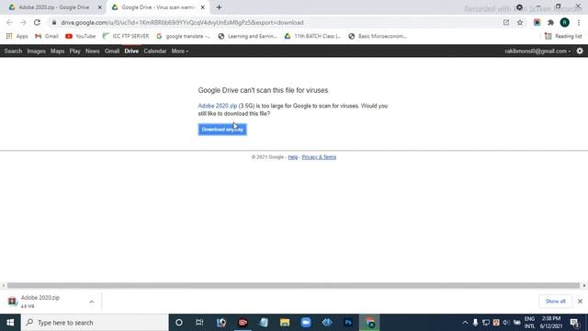588x331 pixels.
Task: Bookmark this page with star icon
Action: (x=520, y=22)
